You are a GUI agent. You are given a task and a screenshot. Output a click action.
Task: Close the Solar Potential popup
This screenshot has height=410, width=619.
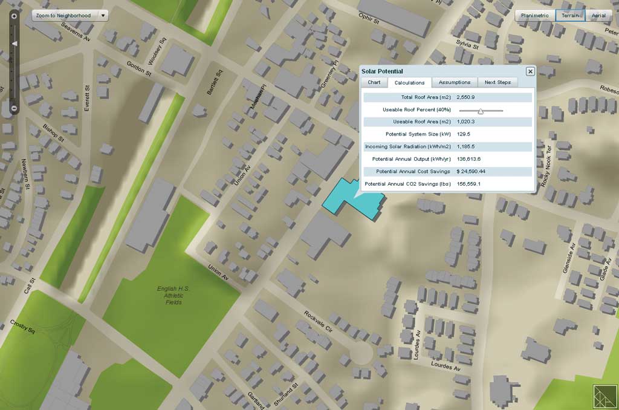[530, 71]
